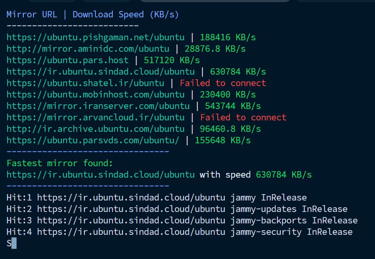Click 'Failed to connect' beside the arvancloud.ir mirror
375x259 pixels.
pyautogui.click(x=243, y=117)
